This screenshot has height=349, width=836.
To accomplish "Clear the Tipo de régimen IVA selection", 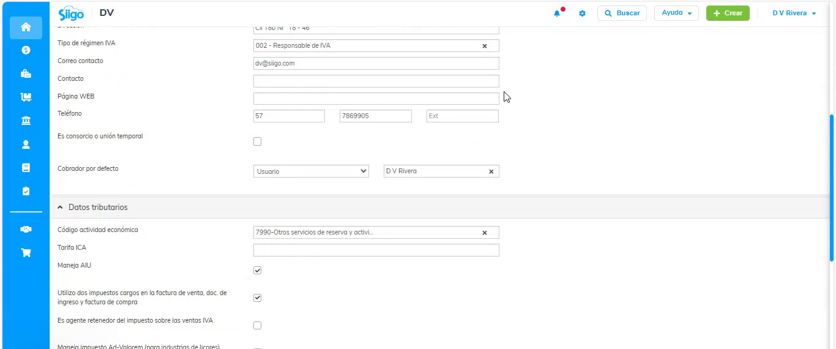I will (485, 46).
